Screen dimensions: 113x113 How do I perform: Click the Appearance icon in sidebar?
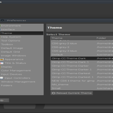2,59
